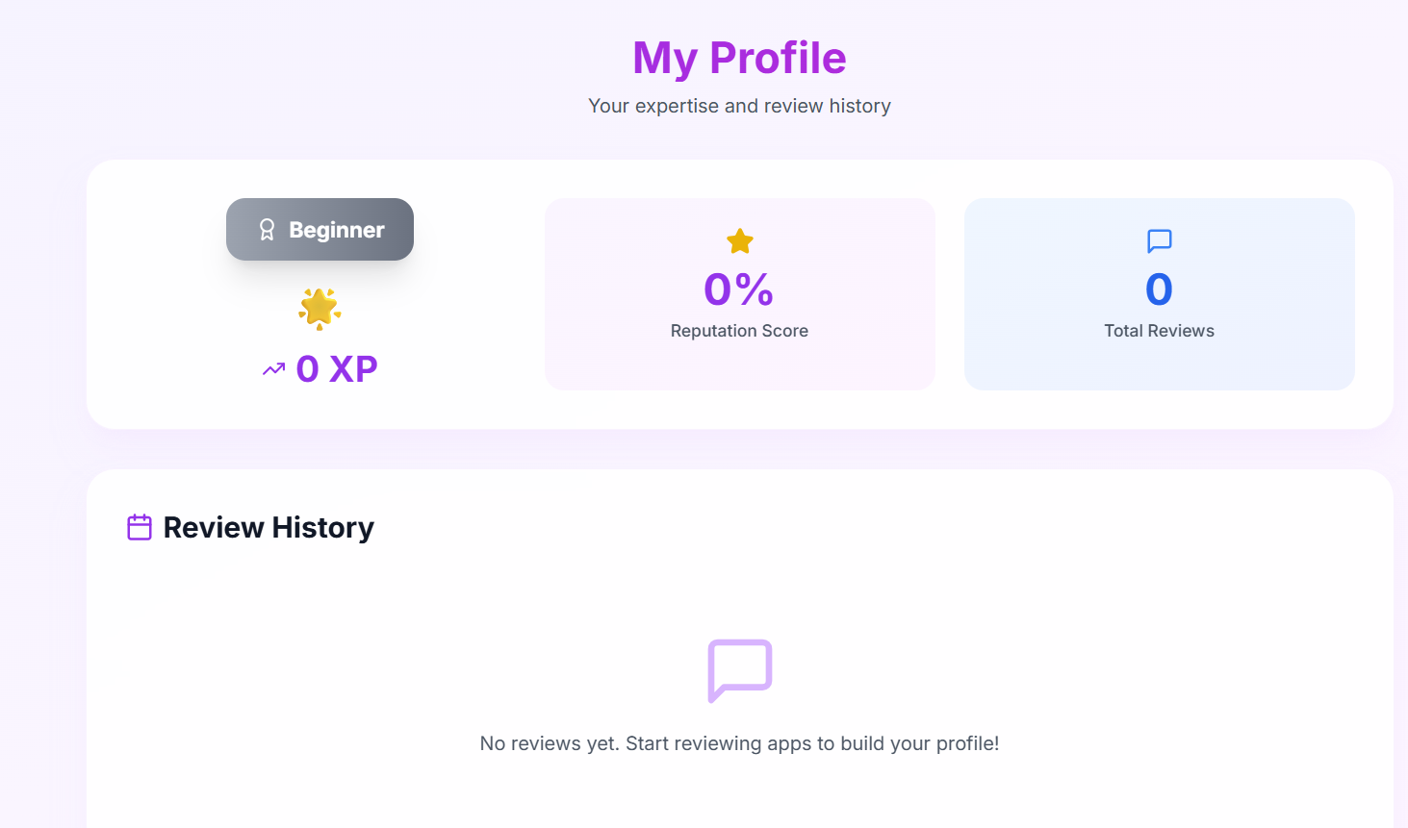Image resolution: width=1408 pixels, height=828 pixels.
Task: Select the Beginner rank badge
Action: pyautogui.click(x=320, y=229)
